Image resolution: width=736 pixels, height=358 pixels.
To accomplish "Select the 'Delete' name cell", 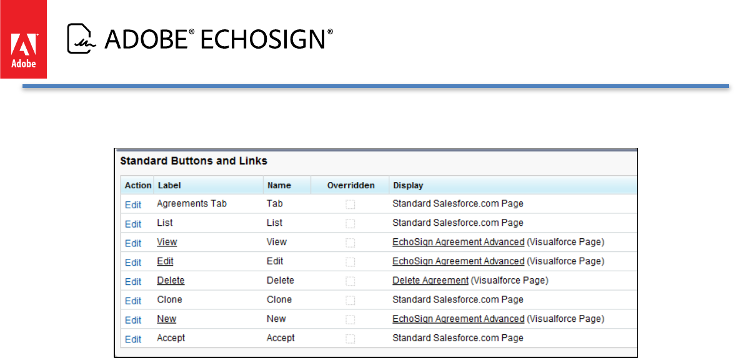I will (x=281, y=280).
